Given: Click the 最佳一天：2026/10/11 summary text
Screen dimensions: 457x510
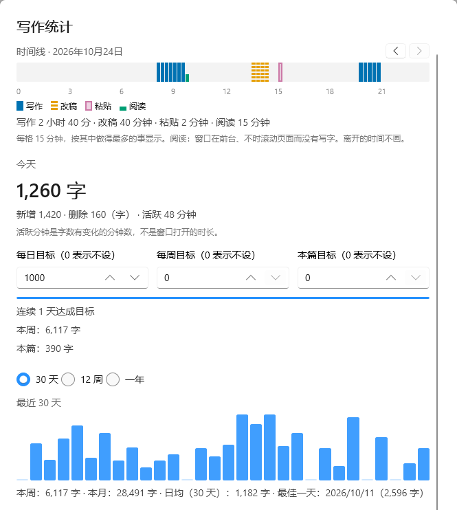Looking at the screenshot, I should point(350,493).
